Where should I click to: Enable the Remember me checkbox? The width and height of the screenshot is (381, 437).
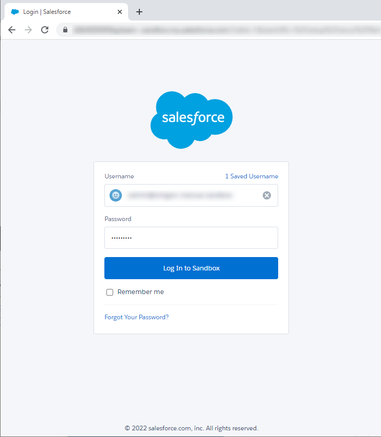[110, 292]
